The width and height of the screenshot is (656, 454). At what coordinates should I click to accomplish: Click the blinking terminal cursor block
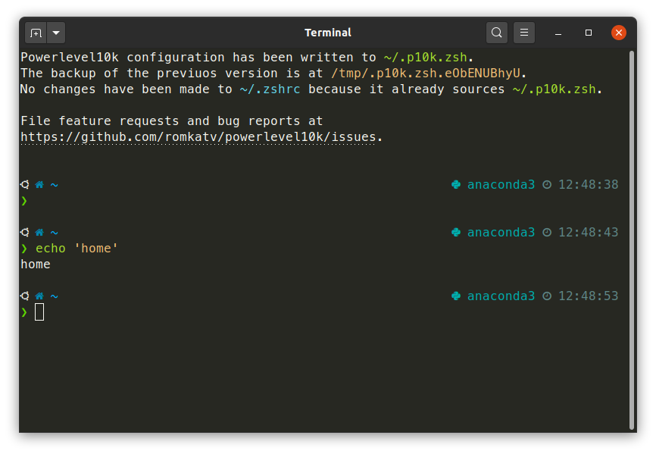point(39,312)
